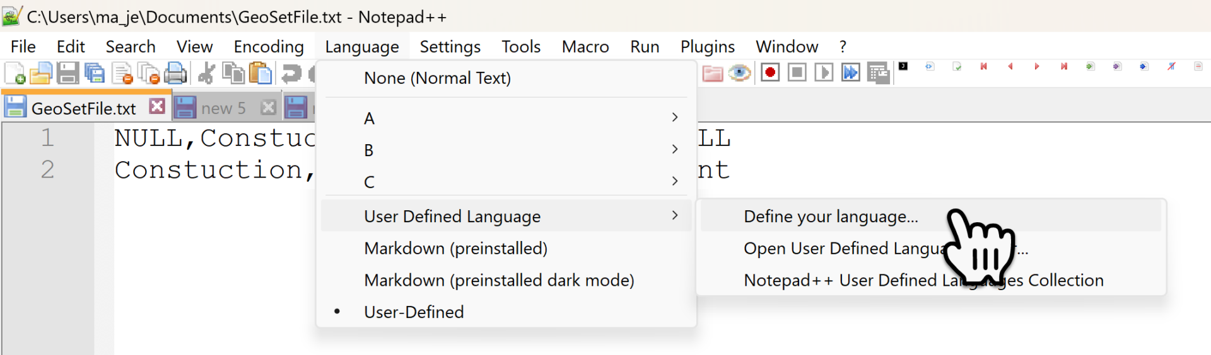Select the User-Defined language radio option
This screenshot has height=355, width=1211.
coord(414,312)
